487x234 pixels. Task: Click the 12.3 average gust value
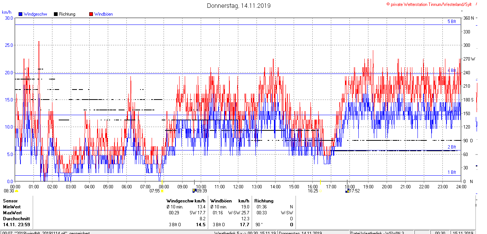[245, 219]
